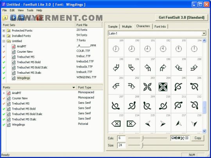Toggle Trebuchet MS Italic check in Font Sets
Image resolution: width=211 pixels, height=158 pixels.
point(4,73)
